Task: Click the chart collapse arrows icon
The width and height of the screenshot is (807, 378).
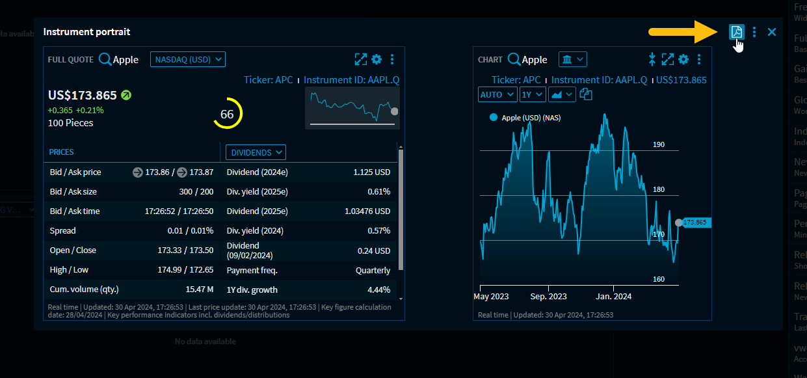Action: point(652,59)
